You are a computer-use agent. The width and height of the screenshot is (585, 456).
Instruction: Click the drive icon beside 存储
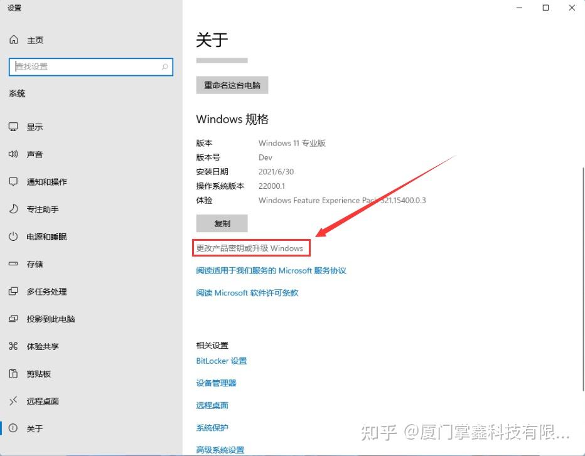(x=13, y=263)
